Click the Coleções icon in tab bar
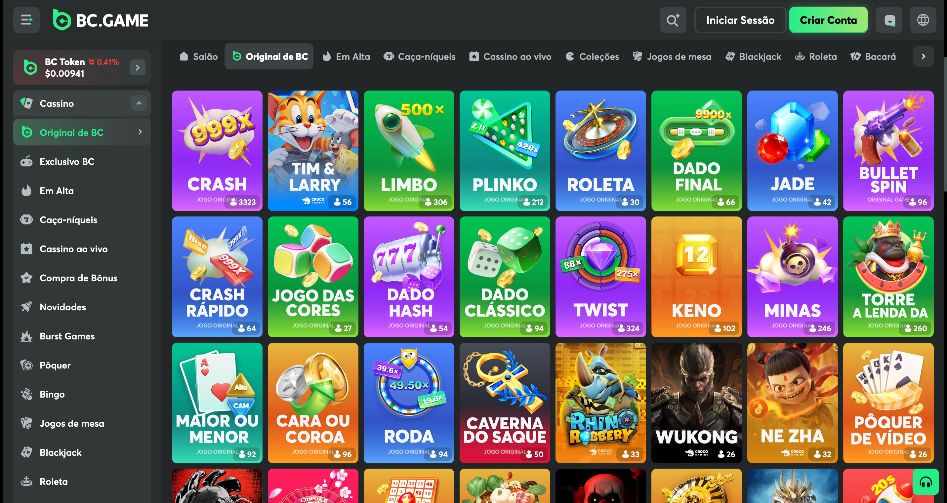This screenshot has height=503, width=947. tap(570, 56)
